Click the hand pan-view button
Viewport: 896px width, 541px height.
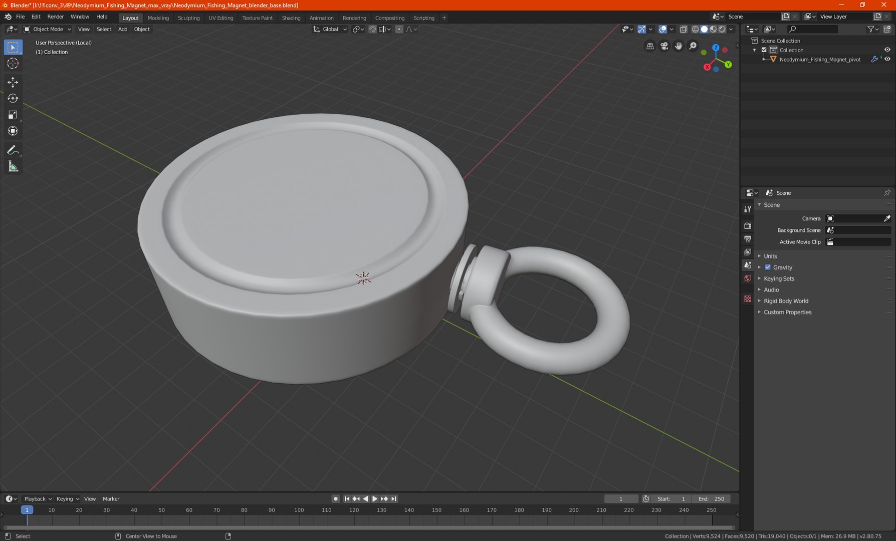(x=679, y=46)
